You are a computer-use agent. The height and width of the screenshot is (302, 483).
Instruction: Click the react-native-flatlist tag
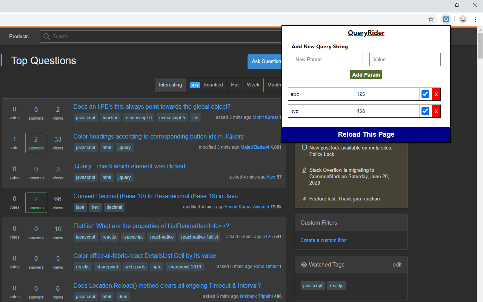tap(200, 237)
